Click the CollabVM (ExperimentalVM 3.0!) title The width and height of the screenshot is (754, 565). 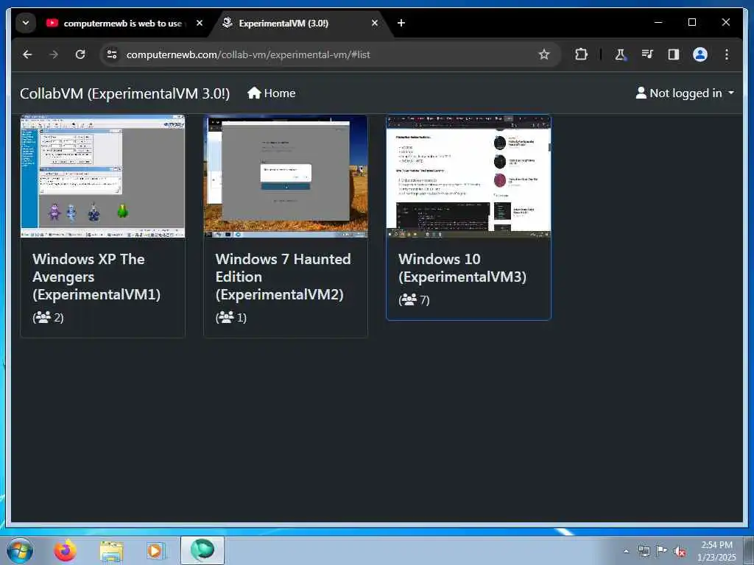coord(124,93)
